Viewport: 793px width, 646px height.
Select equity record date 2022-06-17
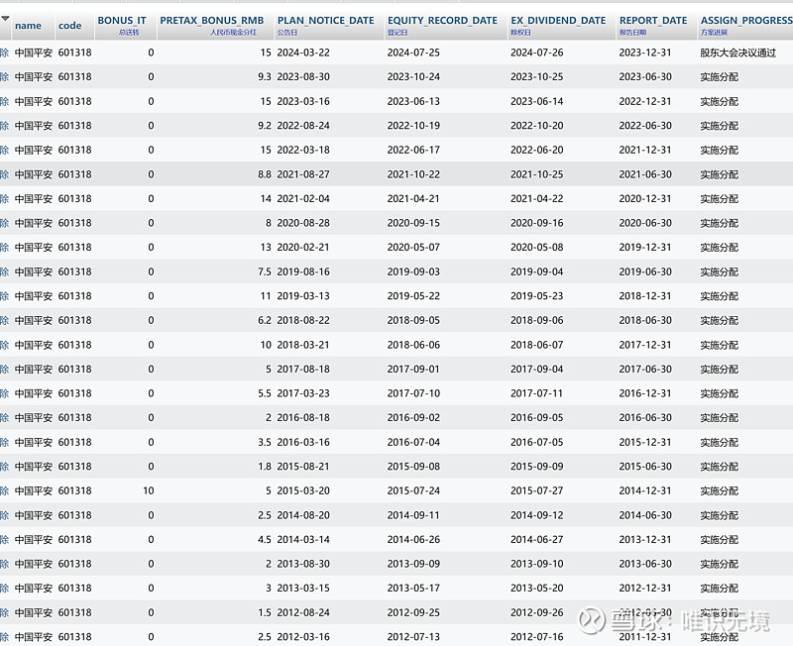pos(413,150)
